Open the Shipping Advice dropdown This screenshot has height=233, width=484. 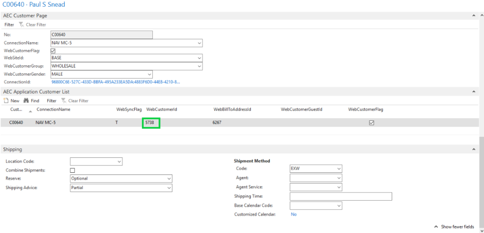point(169,188)
